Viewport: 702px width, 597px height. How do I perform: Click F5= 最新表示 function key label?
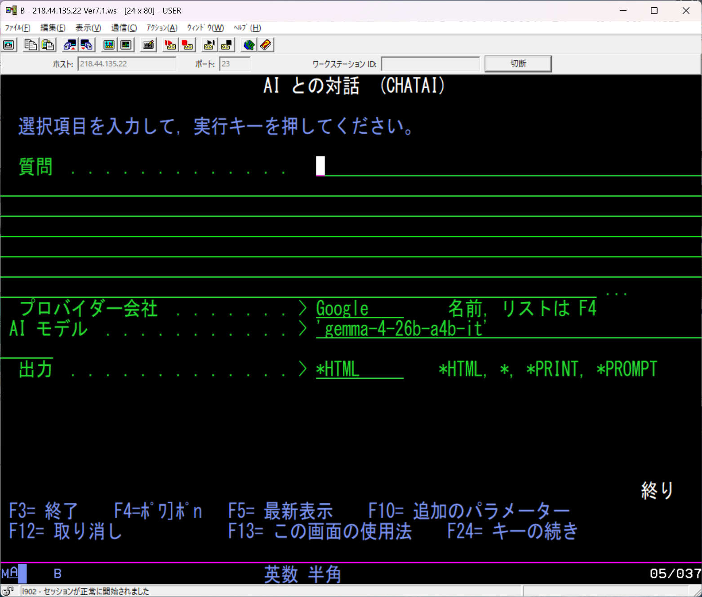click(281, 511)
